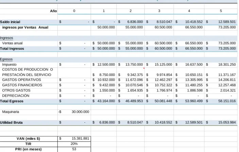Click Total Ingresos value 73.205.000
The width and height of the screenshot is (239, 152).
[227, 49]
